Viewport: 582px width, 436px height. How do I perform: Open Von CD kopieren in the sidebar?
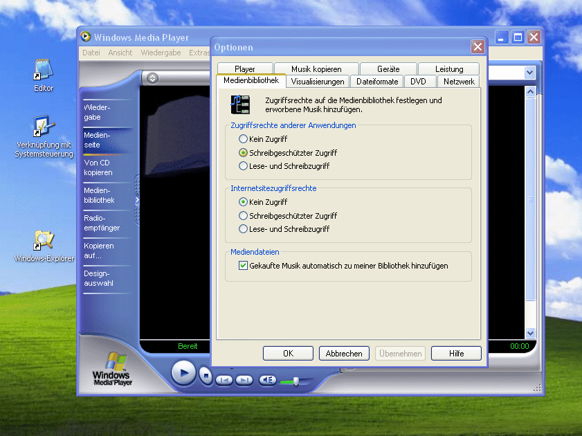pos(106,167)
